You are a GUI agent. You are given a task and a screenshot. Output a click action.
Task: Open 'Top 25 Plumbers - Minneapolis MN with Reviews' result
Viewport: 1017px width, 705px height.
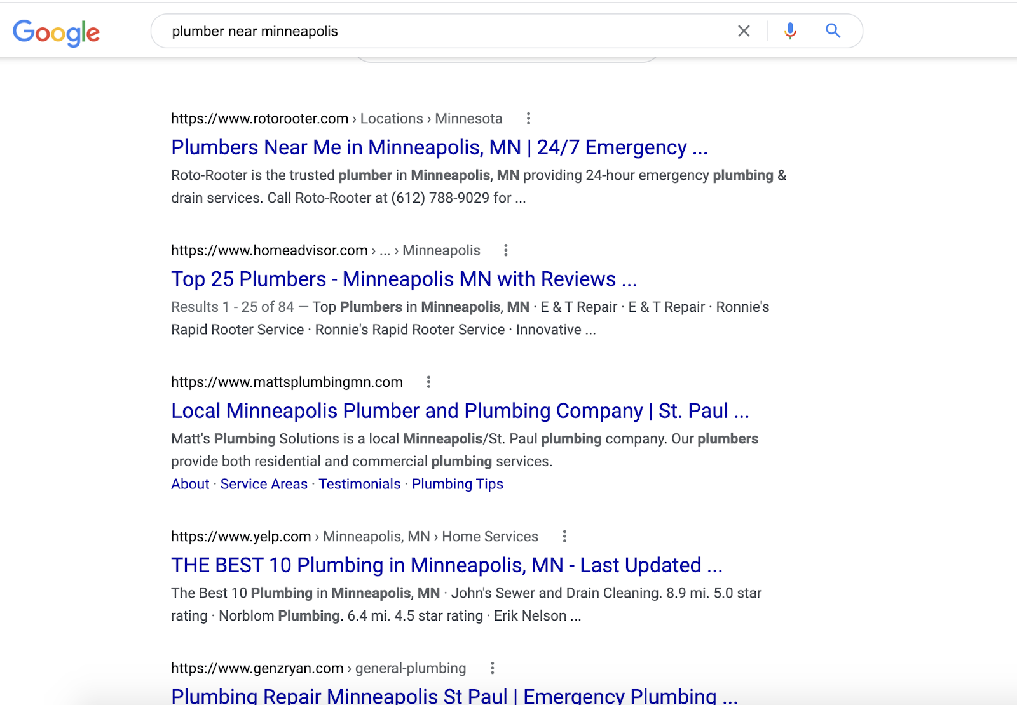[404, 279]
